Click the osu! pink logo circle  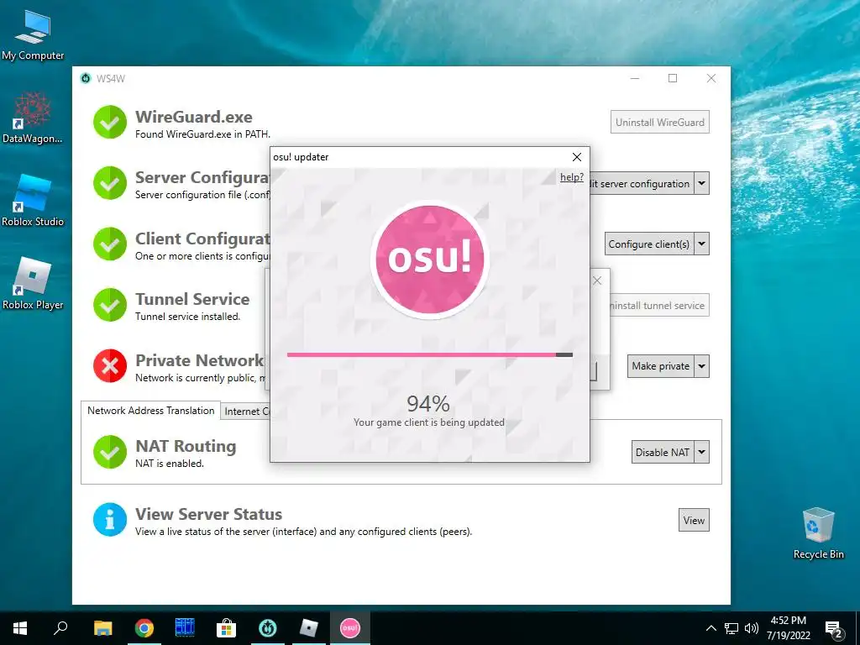click(x=430, y=259)
